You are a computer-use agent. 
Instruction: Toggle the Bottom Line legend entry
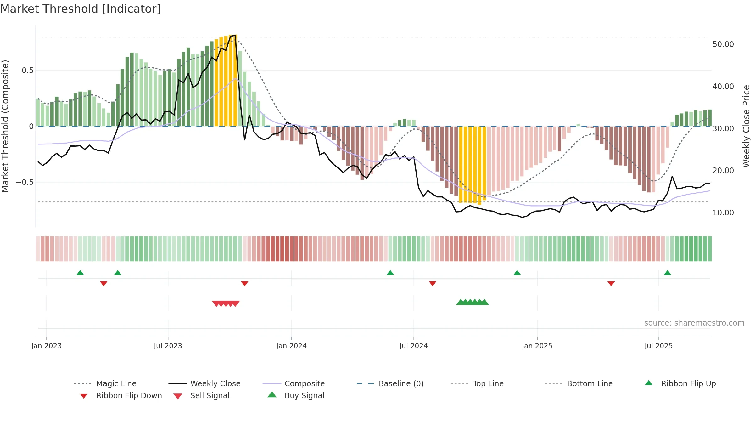coord(579,383)
